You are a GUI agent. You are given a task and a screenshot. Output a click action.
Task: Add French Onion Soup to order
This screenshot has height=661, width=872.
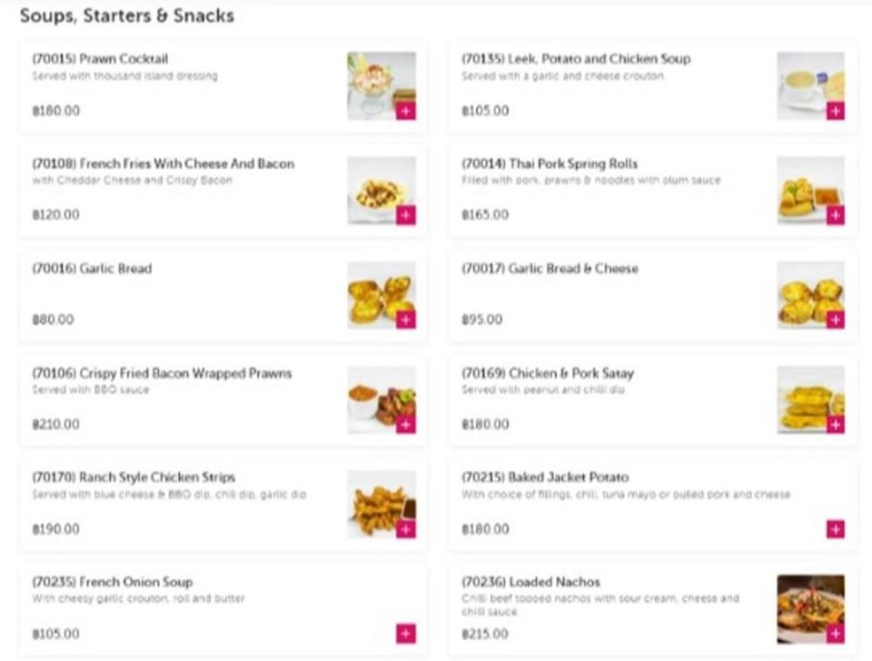pos(406,634)
